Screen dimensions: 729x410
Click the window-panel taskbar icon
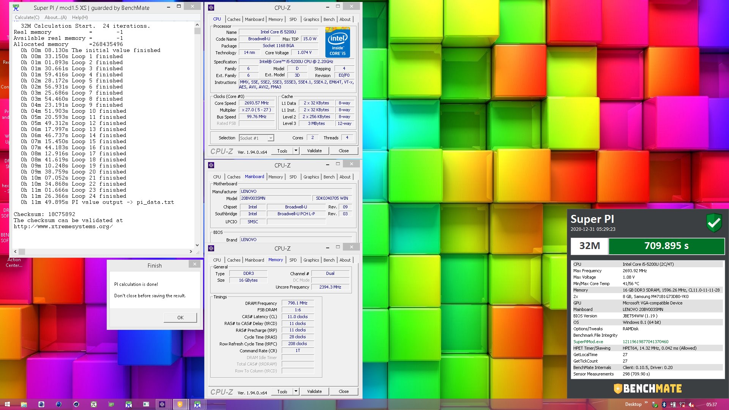(146, 404)
